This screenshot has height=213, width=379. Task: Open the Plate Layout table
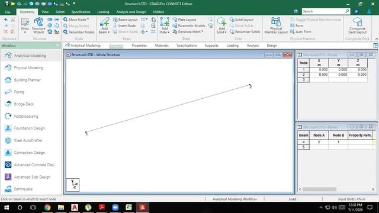coord(184,20)
